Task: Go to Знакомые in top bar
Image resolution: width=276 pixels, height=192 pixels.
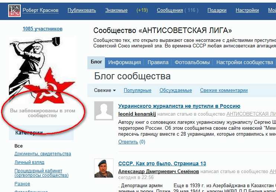Action: 116,10
